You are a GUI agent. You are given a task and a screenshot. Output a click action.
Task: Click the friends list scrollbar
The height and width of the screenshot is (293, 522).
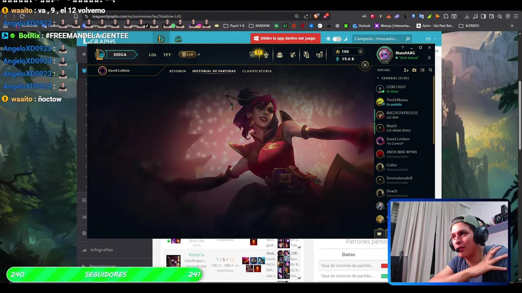pos(434,110)
